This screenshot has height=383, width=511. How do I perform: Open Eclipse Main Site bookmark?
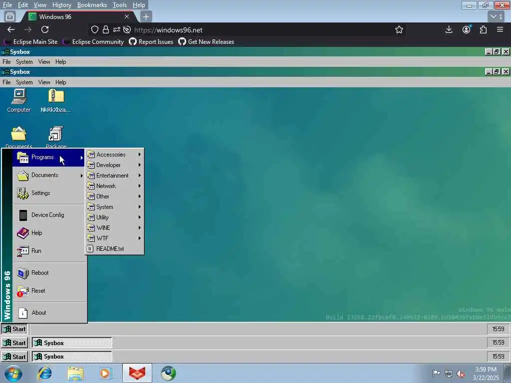[30, 42]
